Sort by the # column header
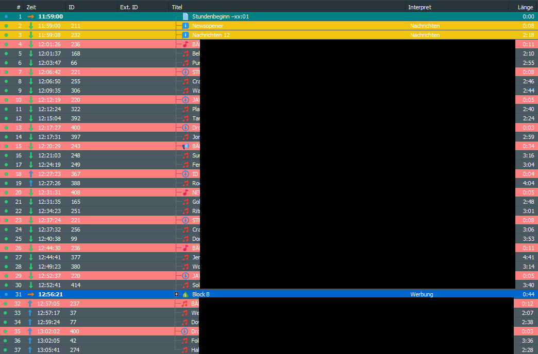 click(x=19, y=7)
